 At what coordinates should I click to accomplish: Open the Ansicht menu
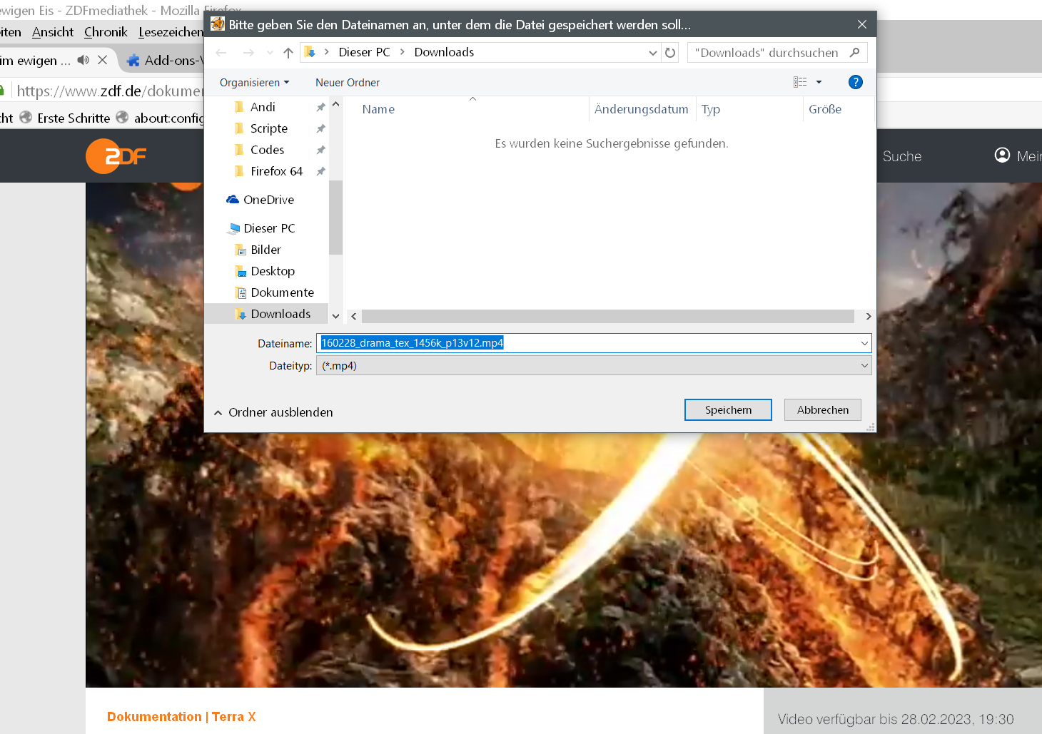53,32
